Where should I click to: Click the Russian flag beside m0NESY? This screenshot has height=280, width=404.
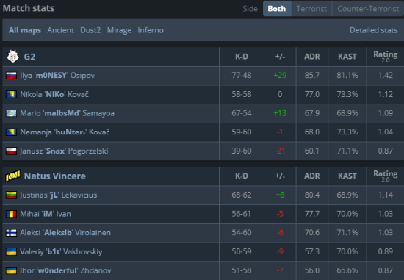point(11,76)
